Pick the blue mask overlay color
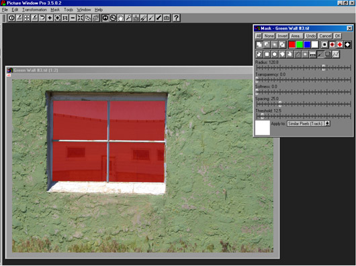 (x=307, y=45)
